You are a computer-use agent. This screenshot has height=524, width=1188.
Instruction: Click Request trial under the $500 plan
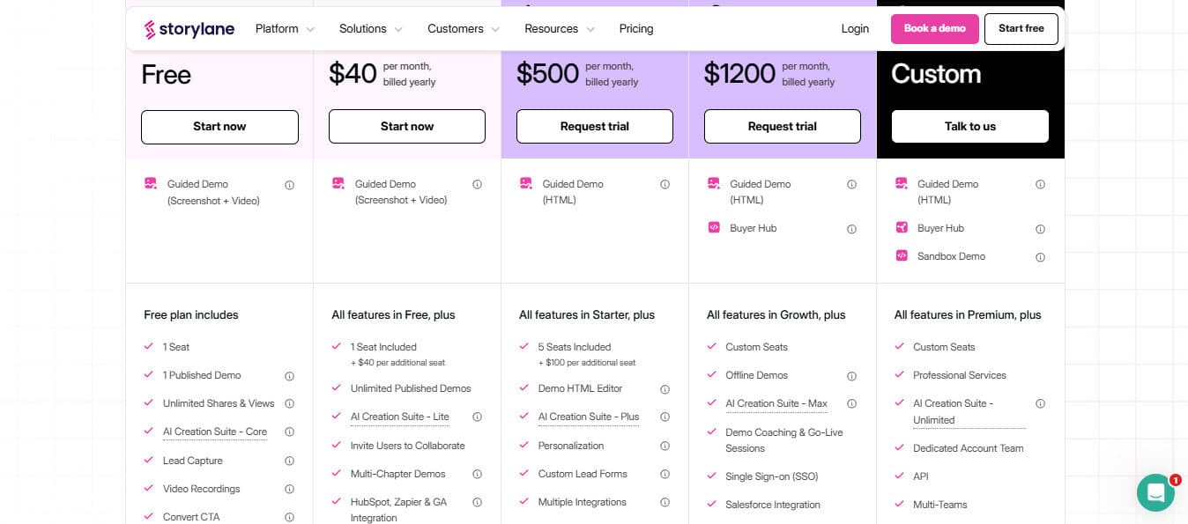[x=595, y=126]
